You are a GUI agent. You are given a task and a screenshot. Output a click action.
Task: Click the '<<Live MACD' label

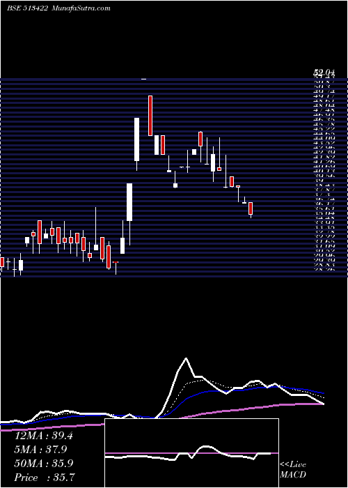click(x=293, y=470)
